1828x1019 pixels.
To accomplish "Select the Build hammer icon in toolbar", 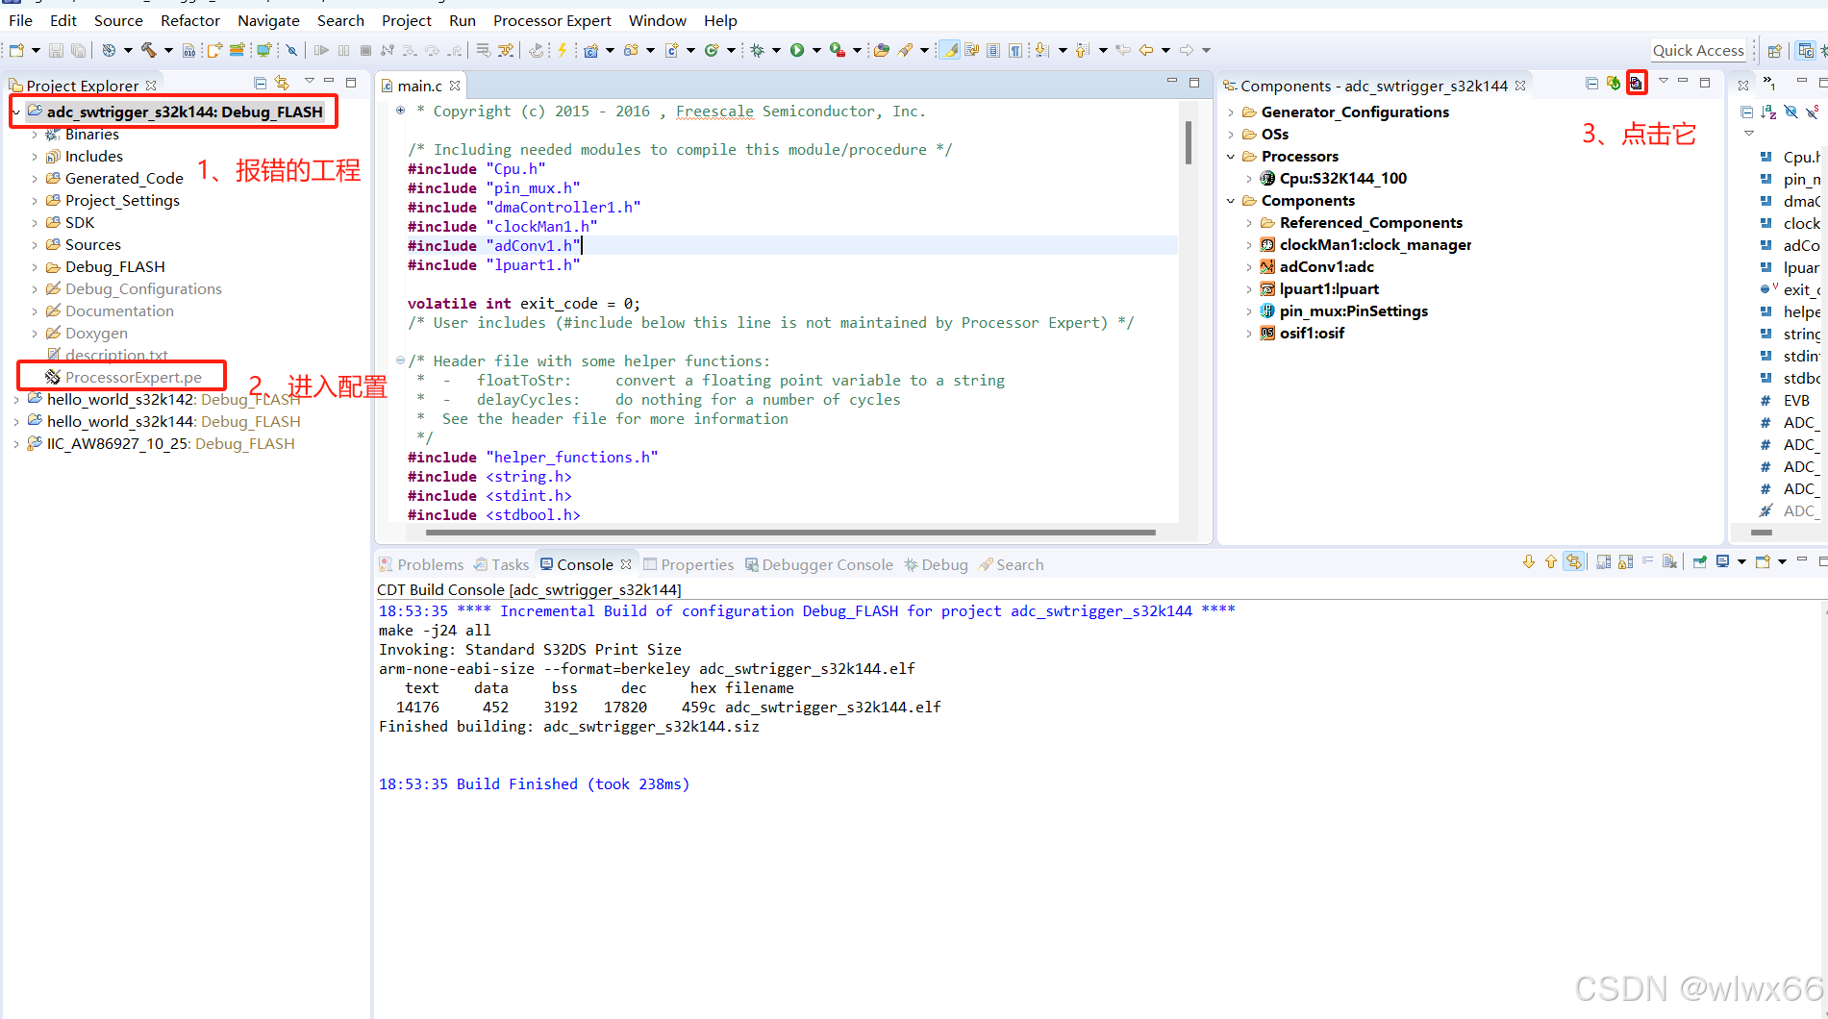I will (x=149, y=49).
